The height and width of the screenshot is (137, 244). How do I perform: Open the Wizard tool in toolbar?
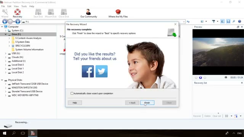5,13
